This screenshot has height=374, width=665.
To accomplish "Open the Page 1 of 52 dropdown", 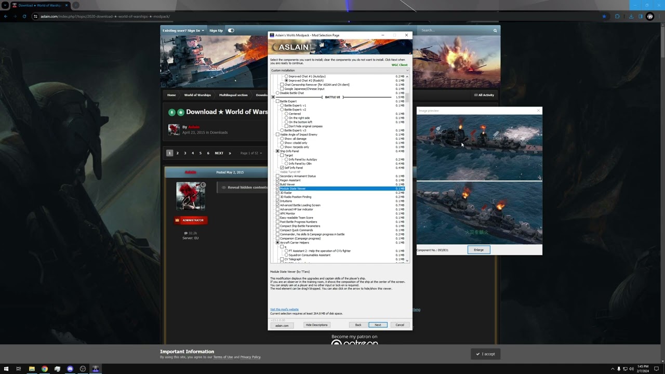I will (250, 153).
